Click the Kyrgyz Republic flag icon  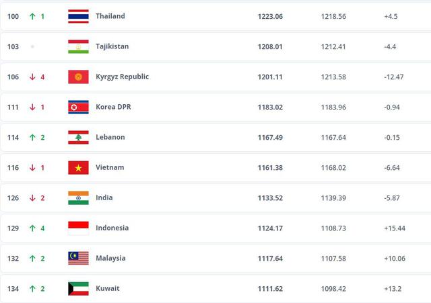(x=78, y=77)
